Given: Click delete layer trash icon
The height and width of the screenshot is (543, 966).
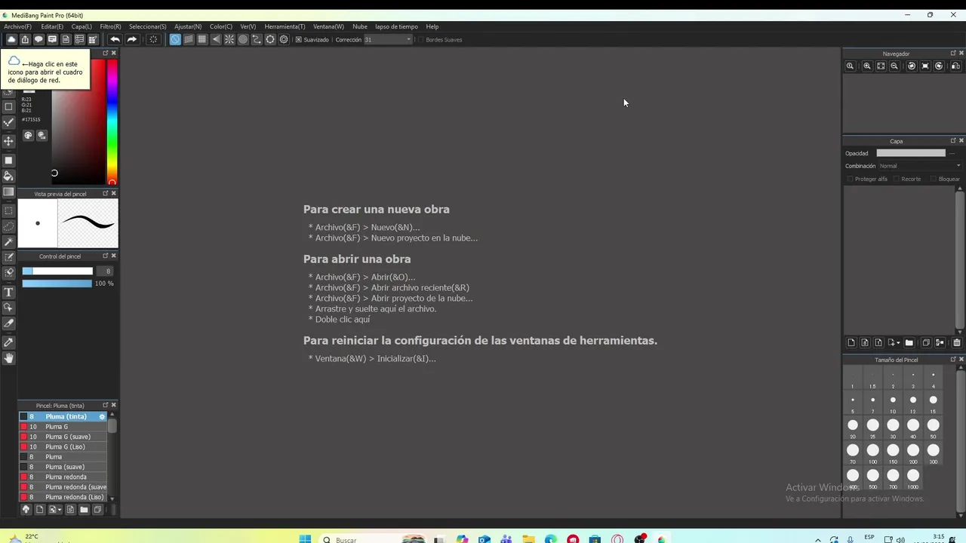Looking at the screenshot, I should (957, 342).
